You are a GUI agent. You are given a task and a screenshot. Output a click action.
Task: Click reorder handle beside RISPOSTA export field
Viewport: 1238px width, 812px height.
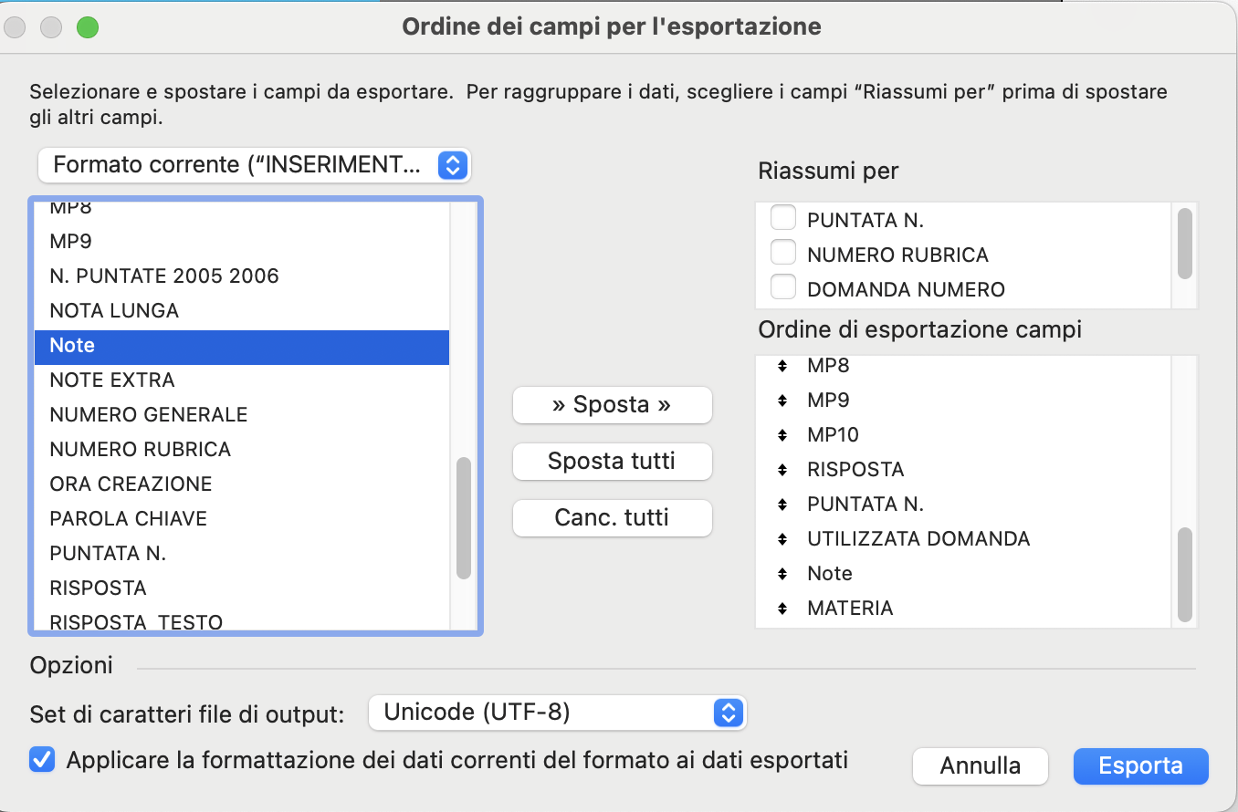pos(782,470)
